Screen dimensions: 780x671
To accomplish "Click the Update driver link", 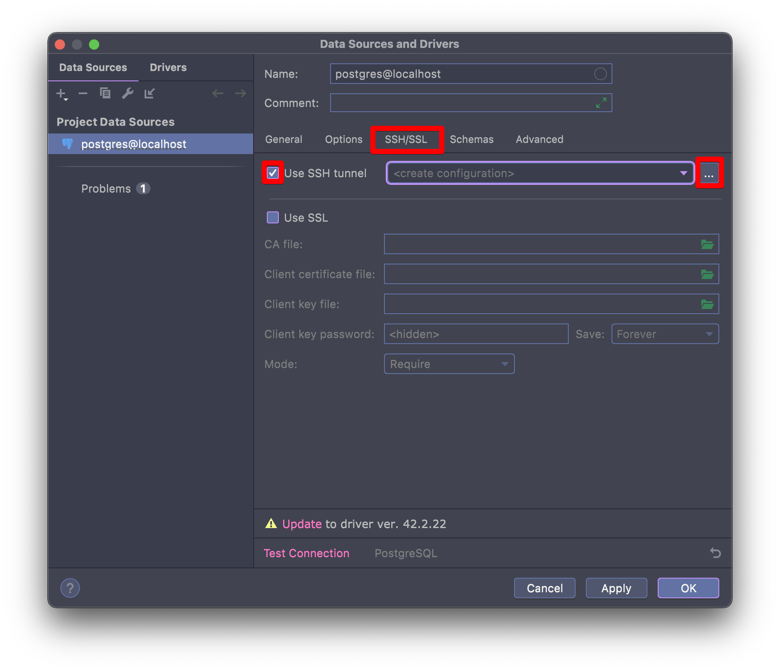I will (302, 524).
